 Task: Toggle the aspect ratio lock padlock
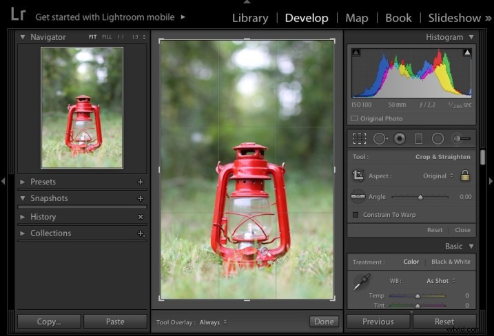[x=465, y=176]
